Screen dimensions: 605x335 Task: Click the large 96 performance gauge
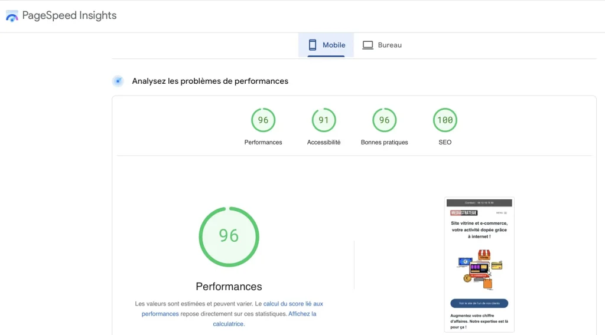(x=229, y=237)
